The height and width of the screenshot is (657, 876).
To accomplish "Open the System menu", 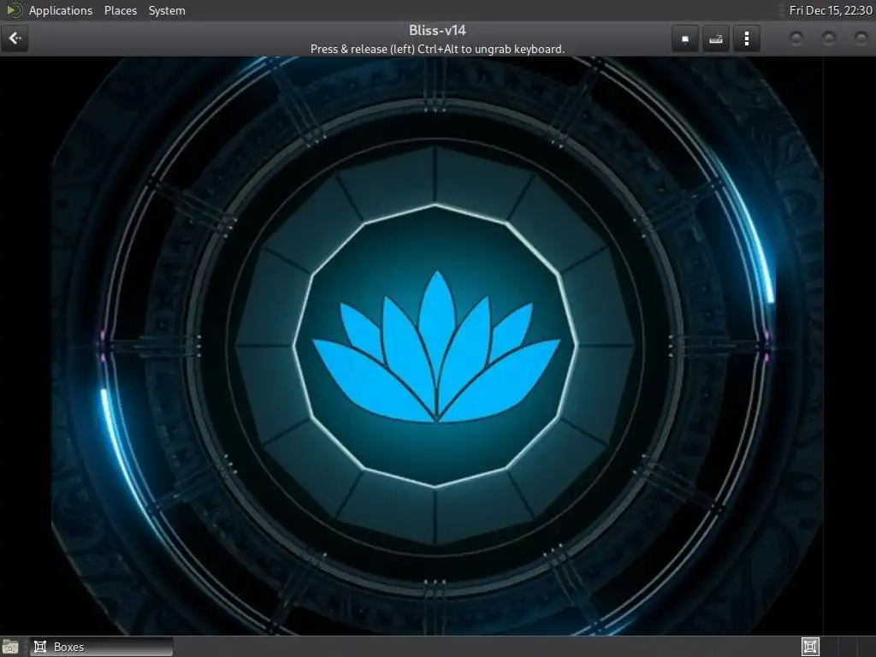I will [x=167, y=10].
